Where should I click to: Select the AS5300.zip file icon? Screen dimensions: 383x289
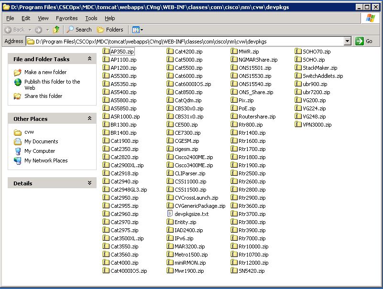(106, 75)
